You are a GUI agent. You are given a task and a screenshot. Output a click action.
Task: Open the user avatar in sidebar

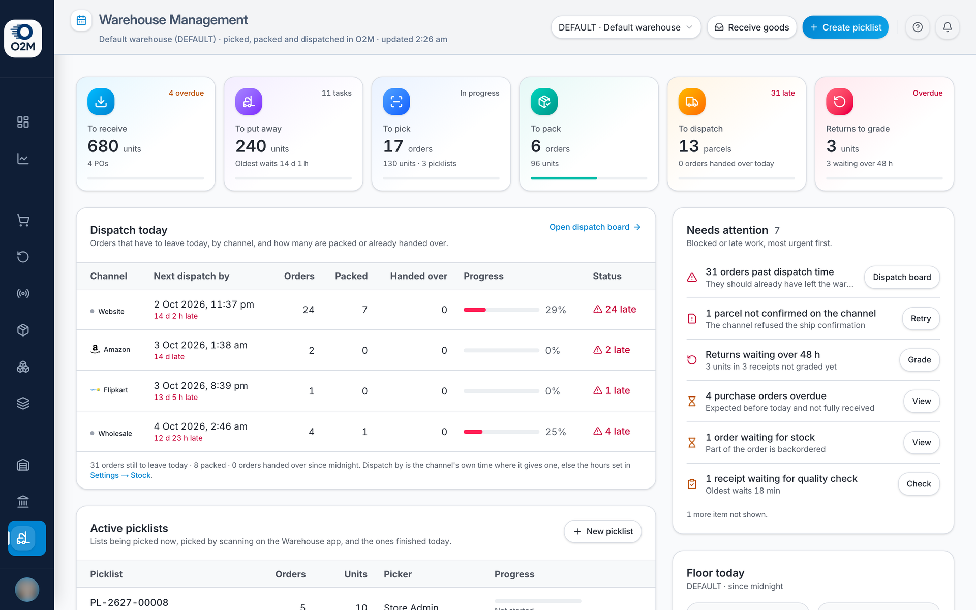point(27,589)
